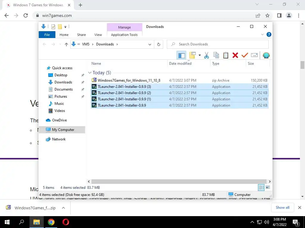Switch to details view icon in status bar
This screenshot has height=228, width=305.
(x=261, y=187)
